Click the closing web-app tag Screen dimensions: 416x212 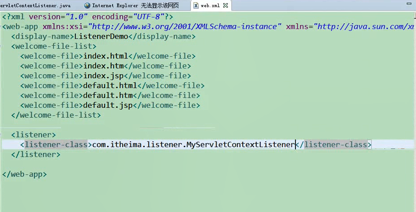[24, 174]
